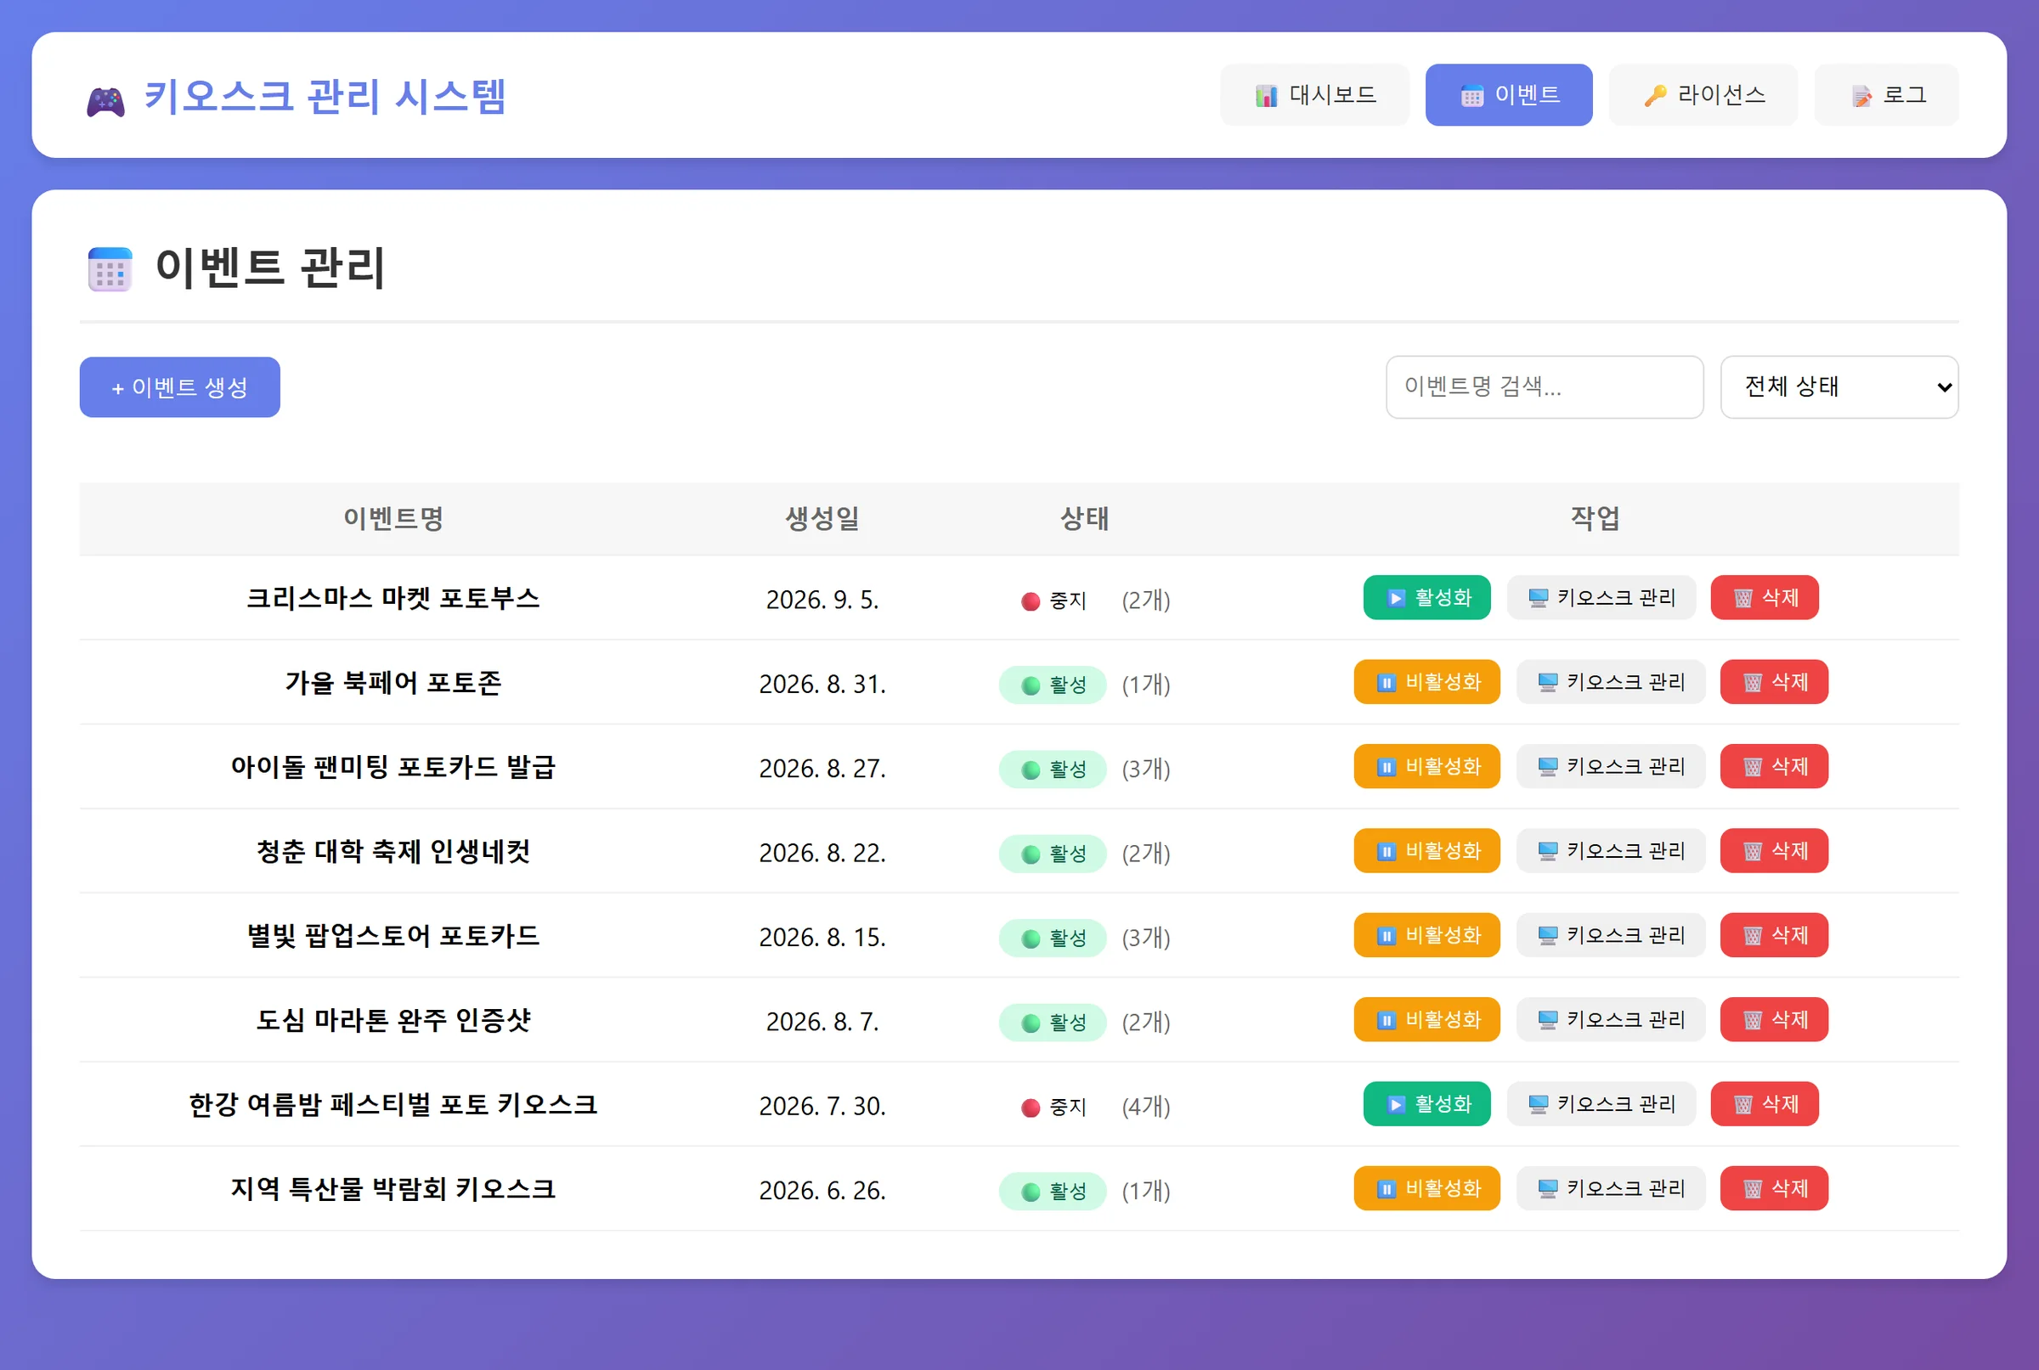
Task: Deactivate 아이돌 팬미팅 포토카드 발급 event
Action: pos(1426,767)
